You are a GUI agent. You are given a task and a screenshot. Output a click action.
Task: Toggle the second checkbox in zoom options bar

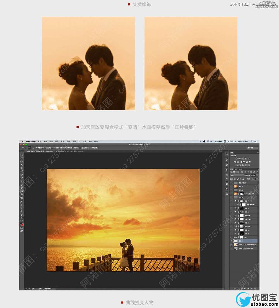click(54, 148)
